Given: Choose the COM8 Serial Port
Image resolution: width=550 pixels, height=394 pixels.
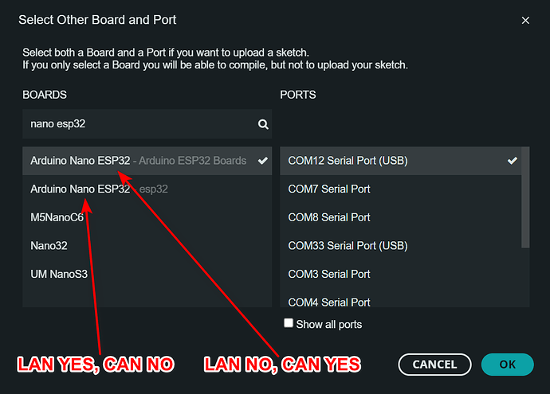Looking at the screenshot, I should pyautogui.click(x=329, y=217).
